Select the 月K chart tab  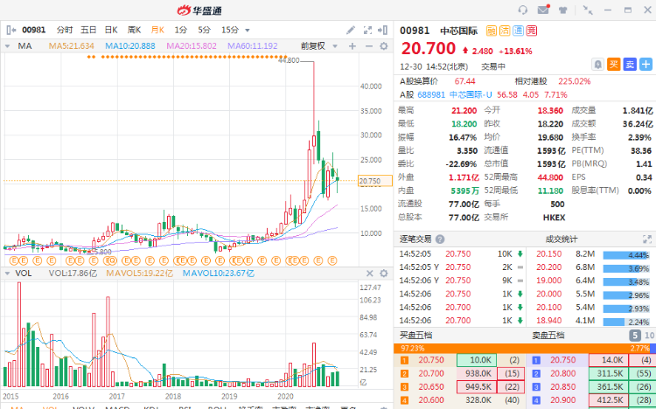point(157,30)
